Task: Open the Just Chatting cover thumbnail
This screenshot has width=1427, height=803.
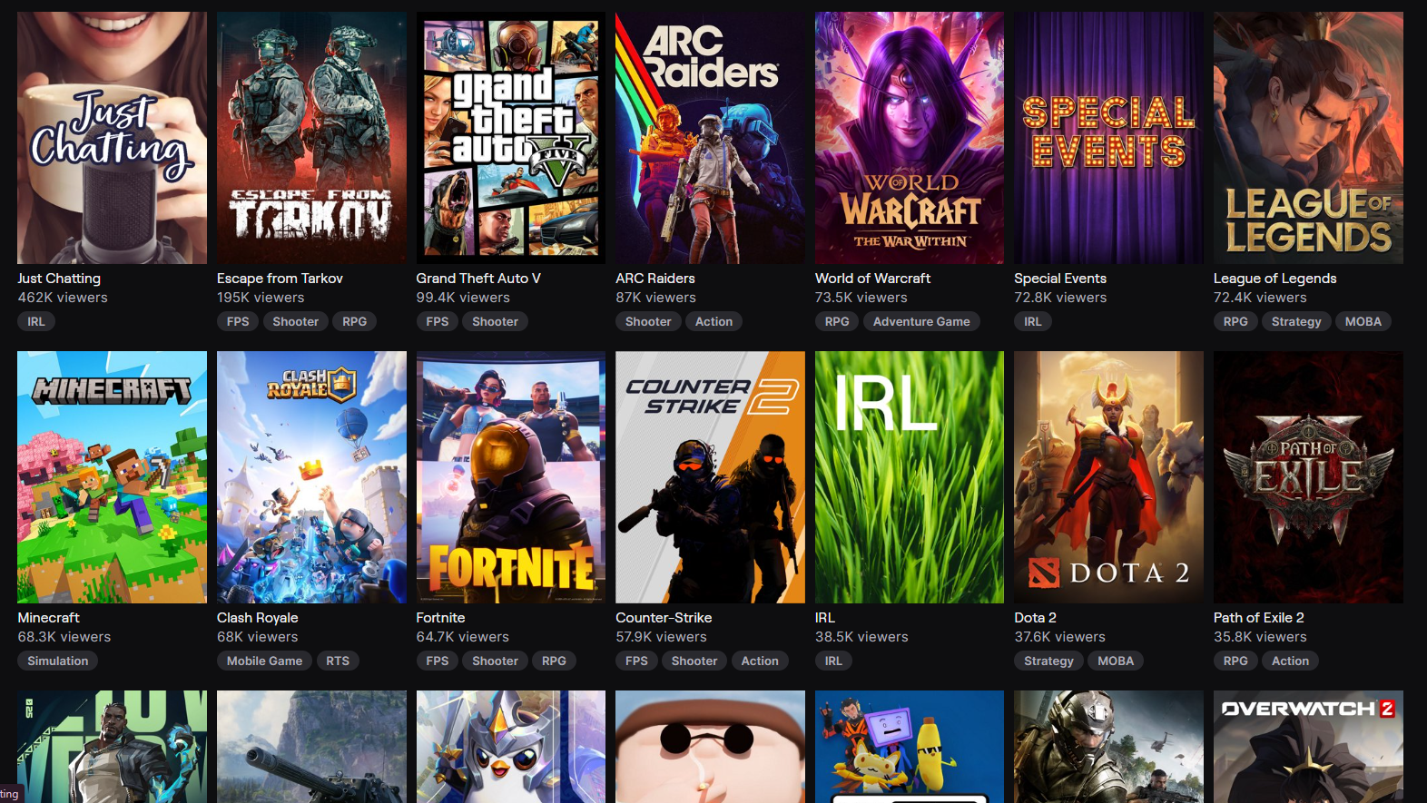Action: coord(112,138)
